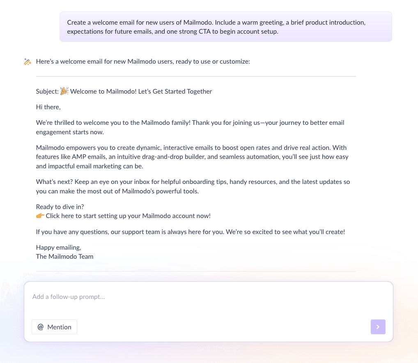Image resolution: width=418 pixels, height=363 pixels.
Task: Click the divider below the email signature
Action: (196, 271)
